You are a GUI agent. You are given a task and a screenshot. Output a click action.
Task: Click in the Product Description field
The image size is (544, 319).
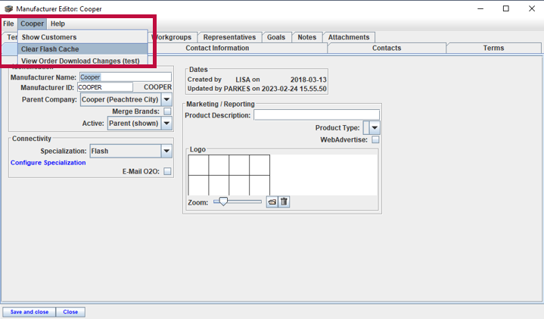coord(316,115)
